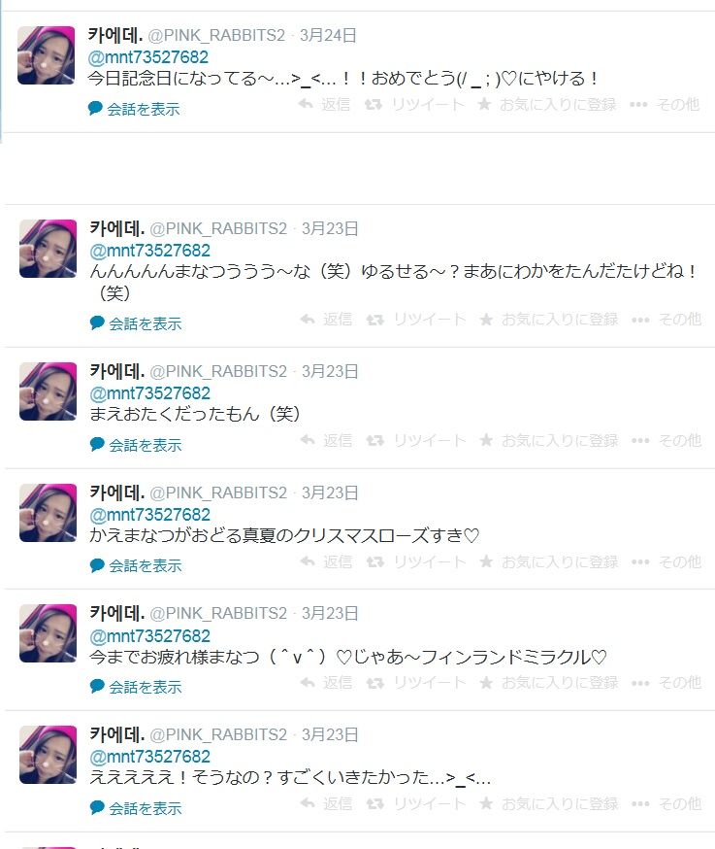Image resolution: width=715 pixels, height=849 pixels.
Task: Reply to the ゆるせる tweet
Action: [326, 319]
